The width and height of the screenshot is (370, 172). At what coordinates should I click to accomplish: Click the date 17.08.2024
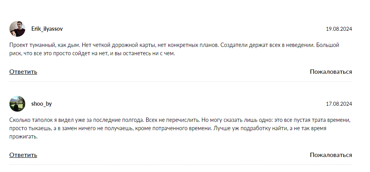339,104
